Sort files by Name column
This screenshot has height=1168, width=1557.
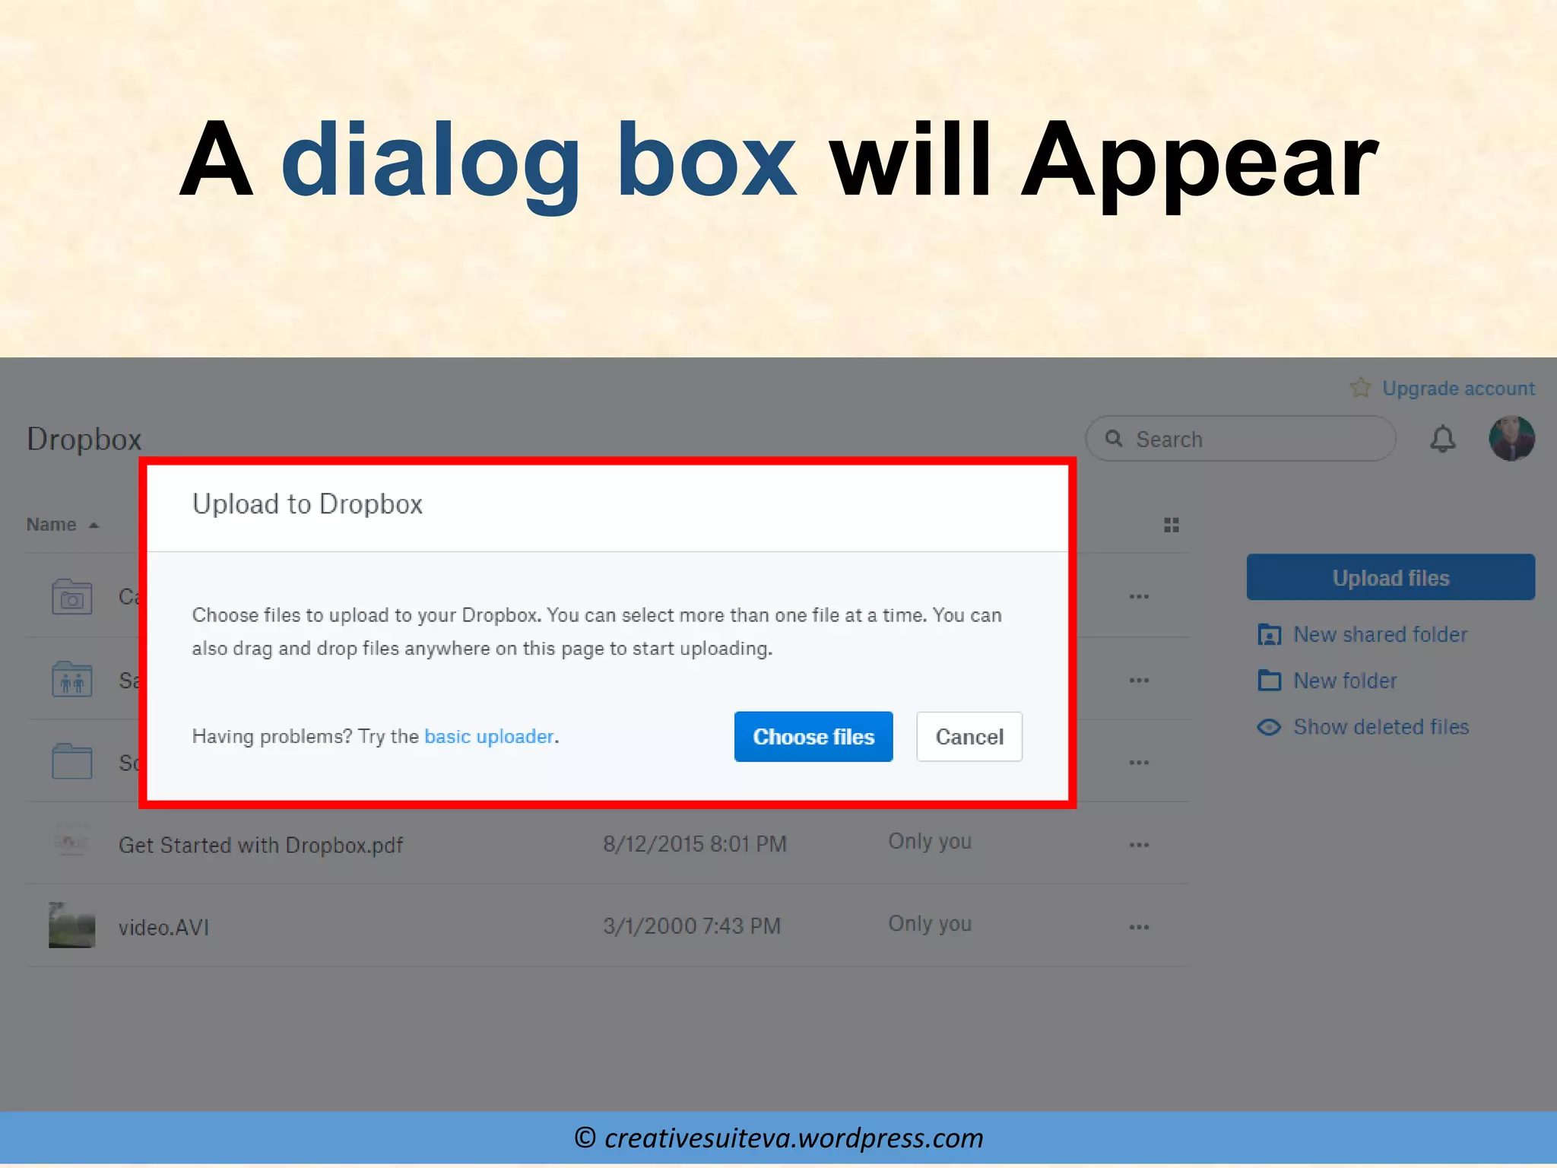62,525
